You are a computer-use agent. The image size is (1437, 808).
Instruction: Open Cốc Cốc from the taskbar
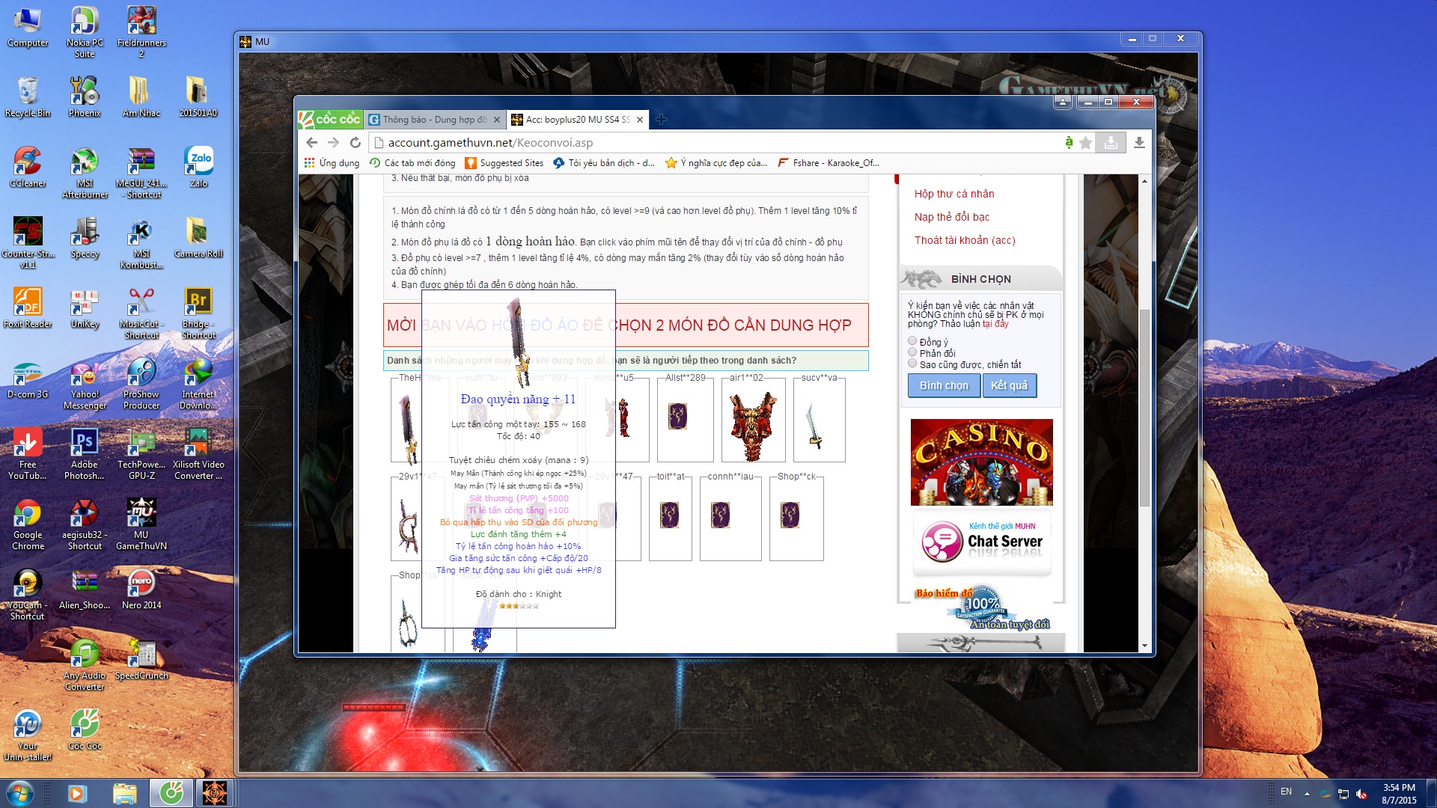click(171, 793)
